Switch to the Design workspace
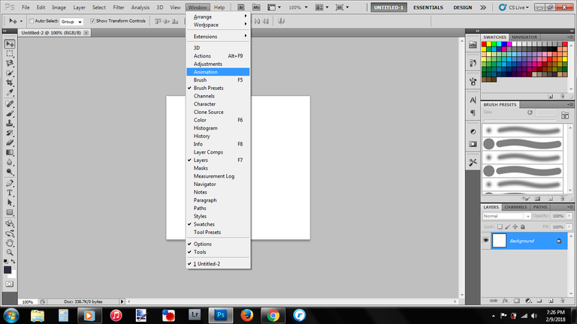The width and height of the screenshot is (577, 324). pyautogui.click(x=463, y=7)
